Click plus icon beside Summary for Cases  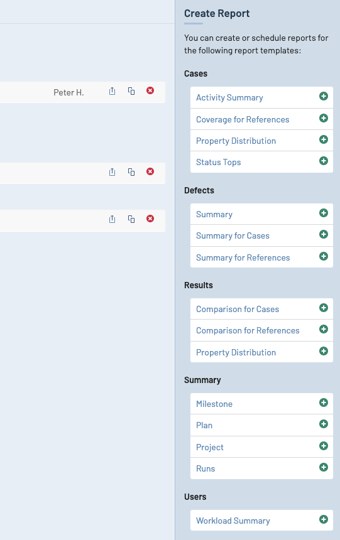coord(324,234)
